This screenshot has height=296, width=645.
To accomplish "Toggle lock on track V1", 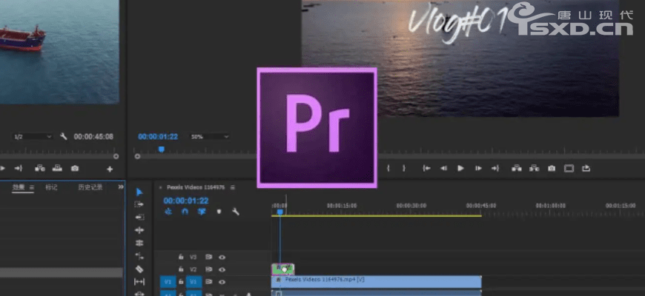I will (x=181, y=282).
